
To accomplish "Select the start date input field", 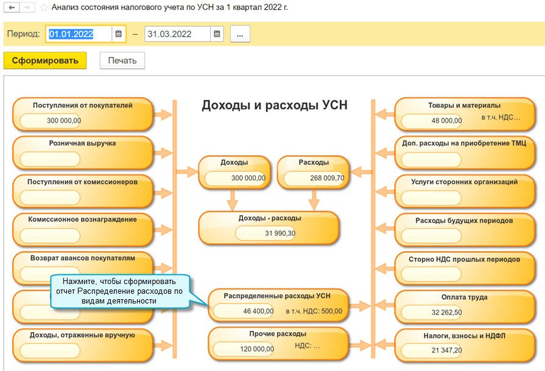I will 79,34.
